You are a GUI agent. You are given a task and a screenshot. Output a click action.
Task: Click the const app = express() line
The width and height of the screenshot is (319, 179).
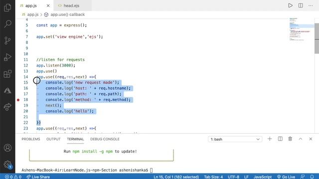(x=61, y=25)
